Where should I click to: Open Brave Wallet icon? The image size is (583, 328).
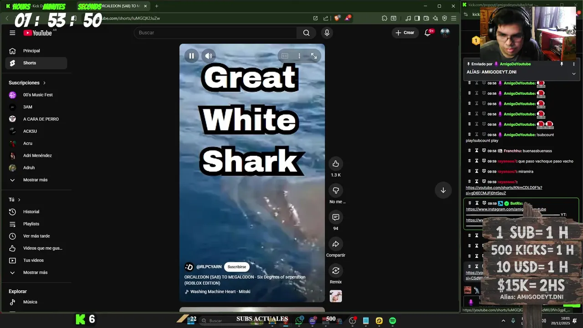[426, 18]
